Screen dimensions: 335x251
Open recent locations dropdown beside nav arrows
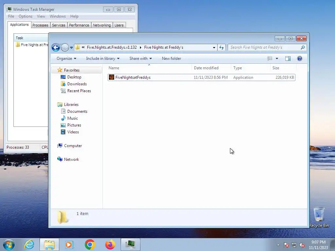click(71, 48)
